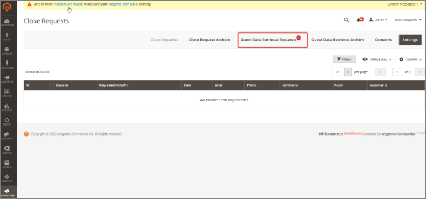Expand Show Debug Info dropdown
Screen dimensions: 426x199
tap(408, 20)
